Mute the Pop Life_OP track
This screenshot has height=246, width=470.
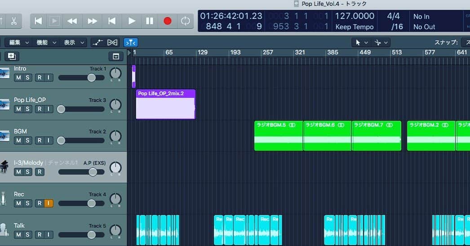18,109
